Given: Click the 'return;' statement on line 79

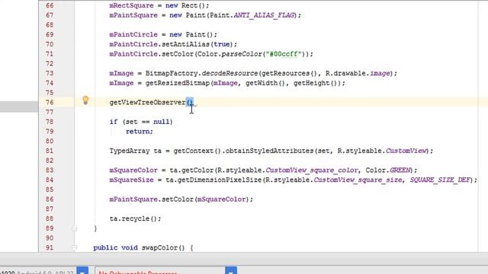Looking at the screenshot, I should (x=139, y=132).
